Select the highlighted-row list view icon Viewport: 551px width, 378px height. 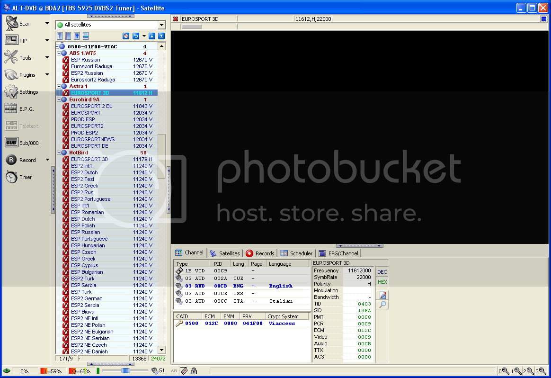[85, 36]
